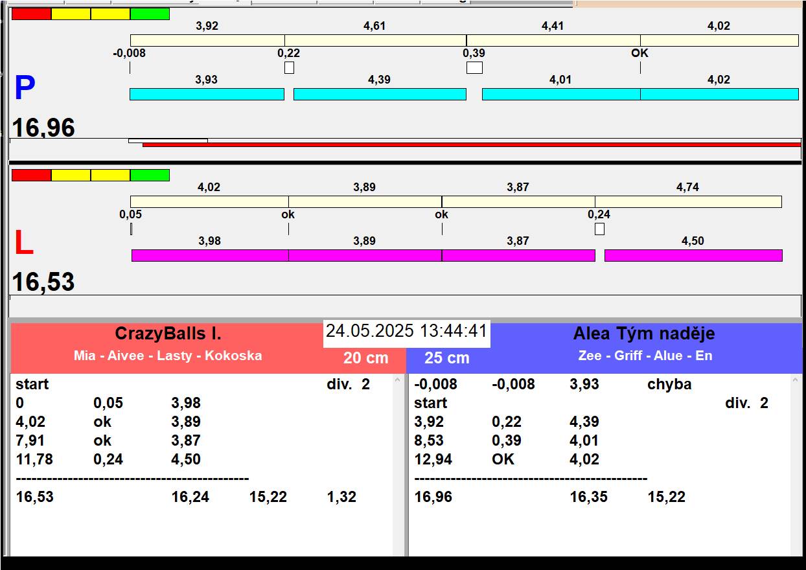This screenshot has width=806, height=570.
Task: Click the red start light in lane P
Action: [x=31, y=14]
